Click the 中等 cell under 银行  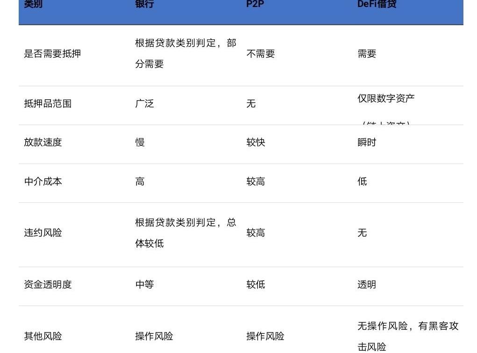(x=144, y=284)
